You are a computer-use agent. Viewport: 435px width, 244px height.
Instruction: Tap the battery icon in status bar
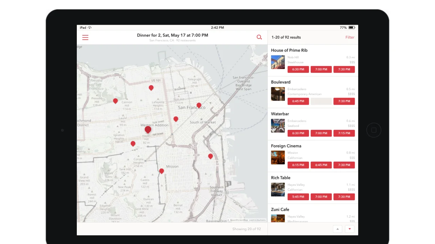pos(352,27)
